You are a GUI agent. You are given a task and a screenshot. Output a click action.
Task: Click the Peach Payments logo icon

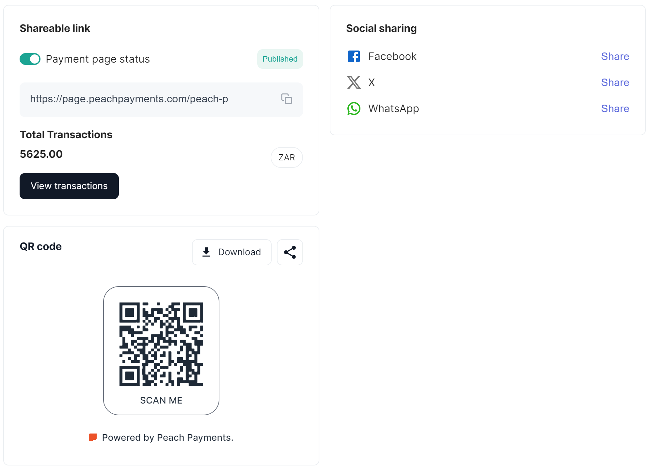tap(93, 437)
